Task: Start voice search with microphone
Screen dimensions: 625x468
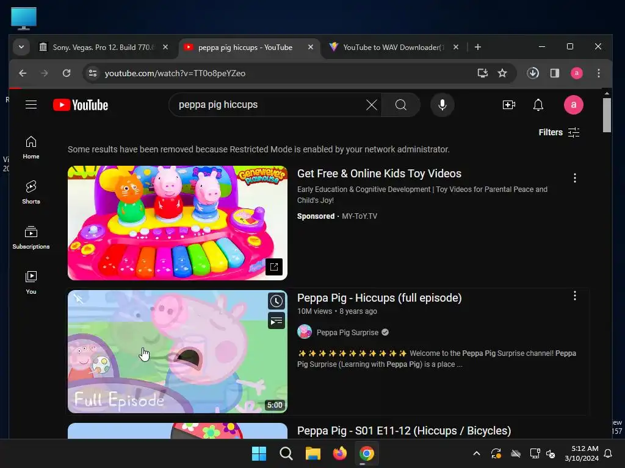Action: [x=443, y=105]
